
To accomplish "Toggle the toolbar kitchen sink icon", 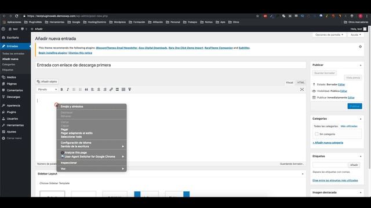I will click(x=123, y=90).
